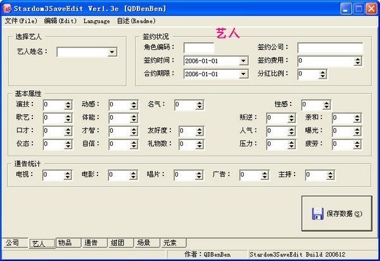The image size is (380, 261).
Task: Switch to the 场景 tab
Action: (x=144, y=243)
